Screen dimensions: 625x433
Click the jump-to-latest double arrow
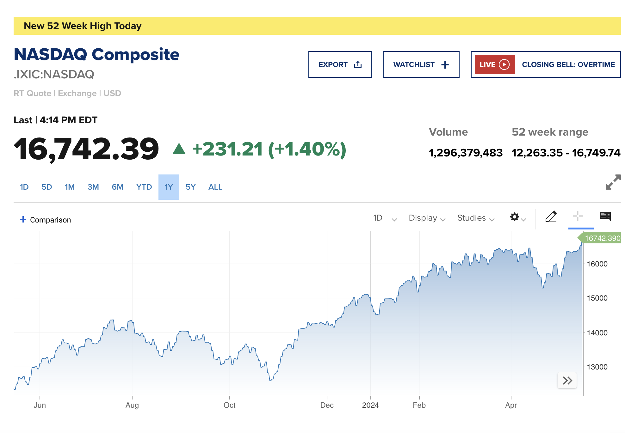click(567, 381)
